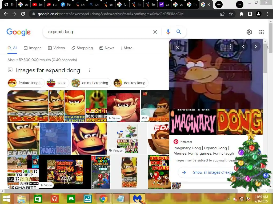Filter images by feature length chip
This screenshot has width=273, height=204.
pos(26,83)
